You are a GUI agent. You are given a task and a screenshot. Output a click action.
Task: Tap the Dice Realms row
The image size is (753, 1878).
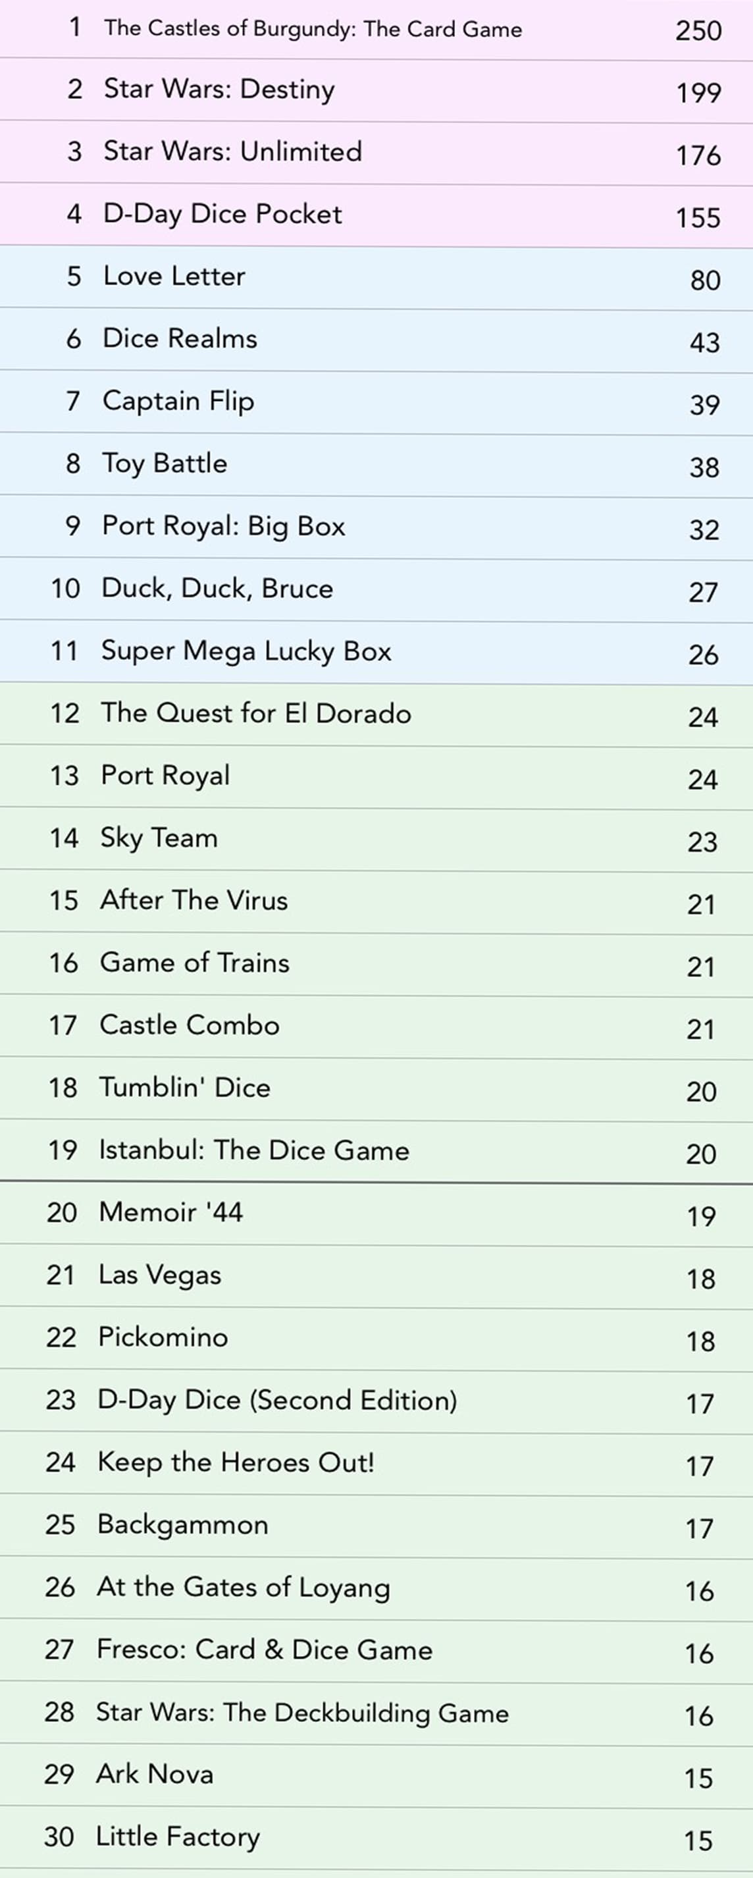(x=180, y=339)
